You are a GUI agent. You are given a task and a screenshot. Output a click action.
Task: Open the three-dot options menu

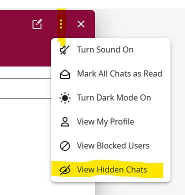(x=61, y=24)
